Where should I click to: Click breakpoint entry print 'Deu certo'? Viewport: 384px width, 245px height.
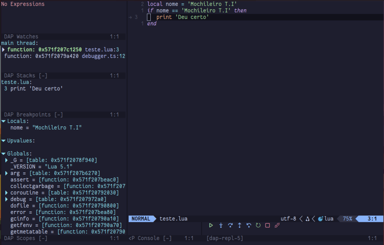coord(34,89)
